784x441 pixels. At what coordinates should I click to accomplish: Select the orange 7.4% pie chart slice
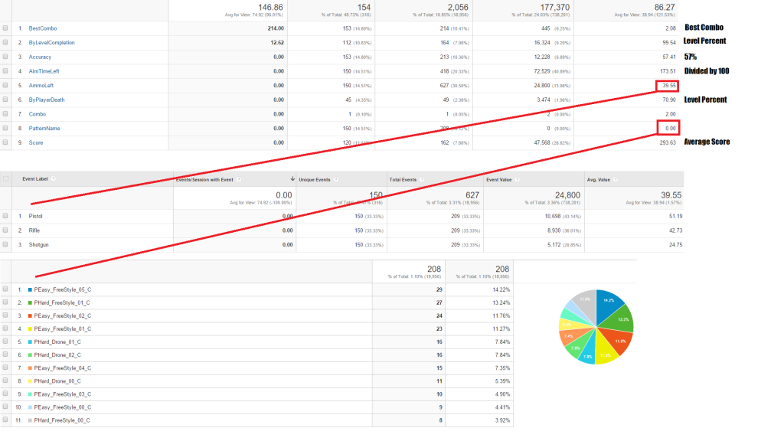point(571,335)
